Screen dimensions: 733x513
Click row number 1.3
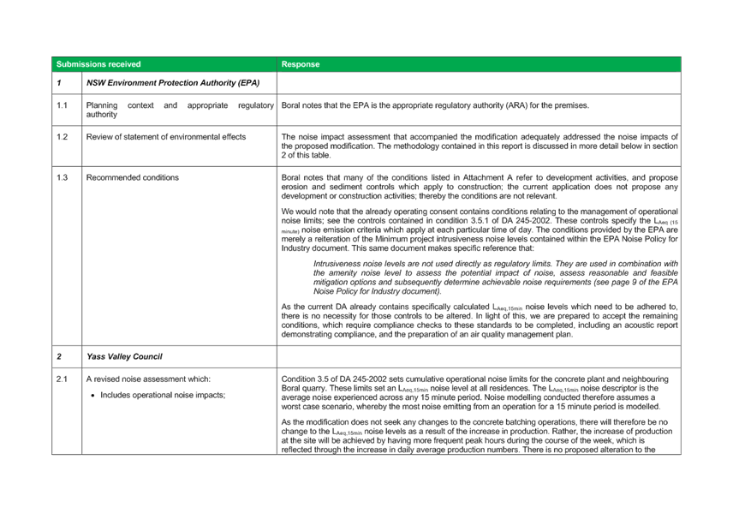coord(62,177)
